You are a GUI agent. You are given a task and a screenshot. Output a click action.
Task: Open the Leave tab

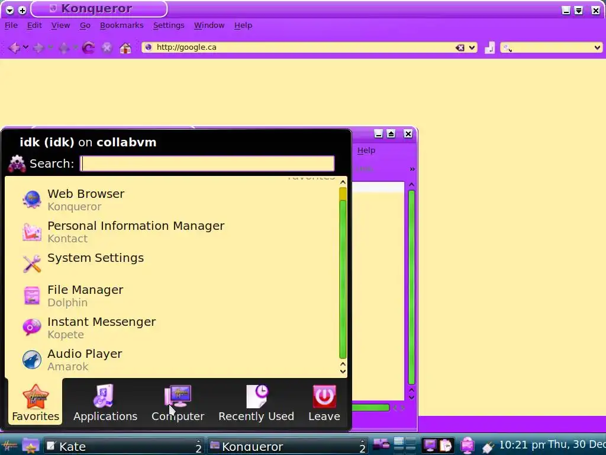pos(324,402)
